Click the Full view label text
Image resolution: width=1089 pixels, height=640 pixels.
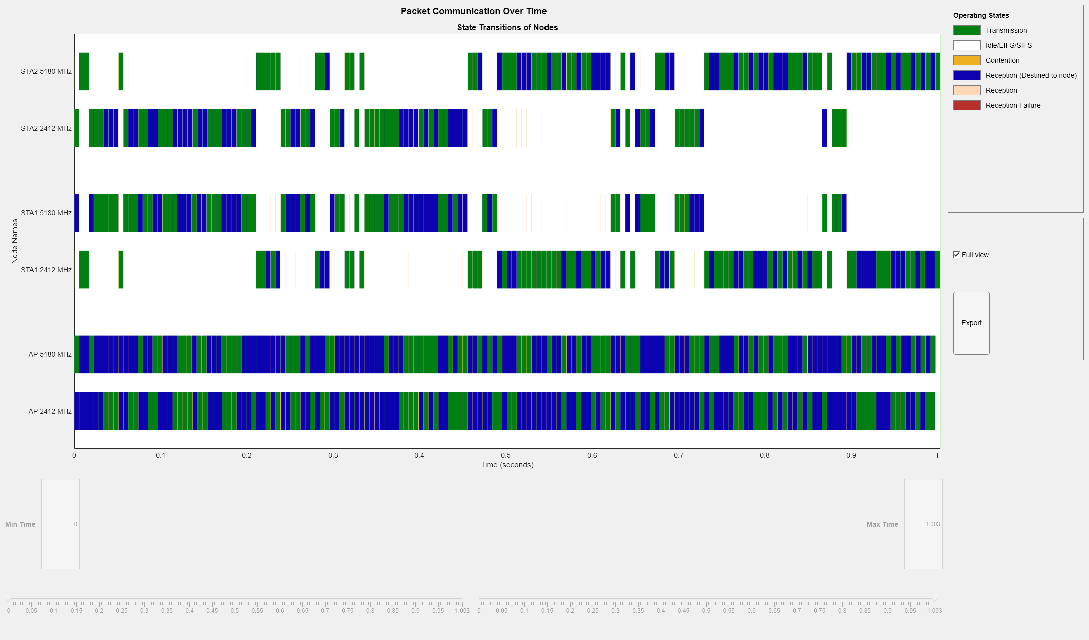click(x=975, y=255)
